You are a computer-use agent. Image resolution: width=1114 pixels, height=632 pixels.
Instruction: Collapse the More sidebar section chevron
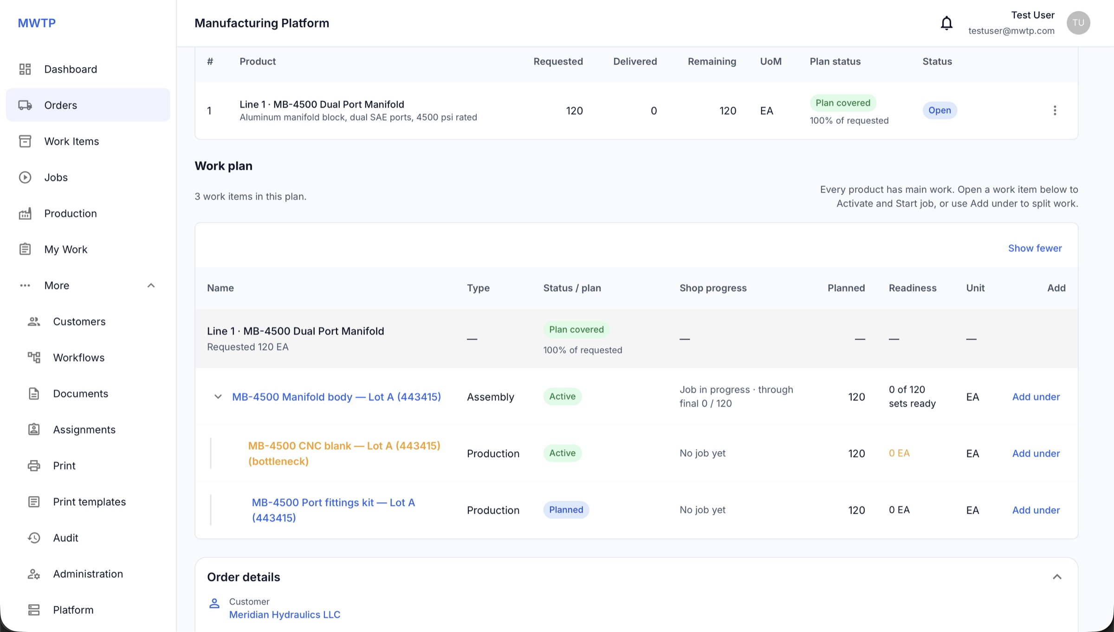(x=151, y=286)
